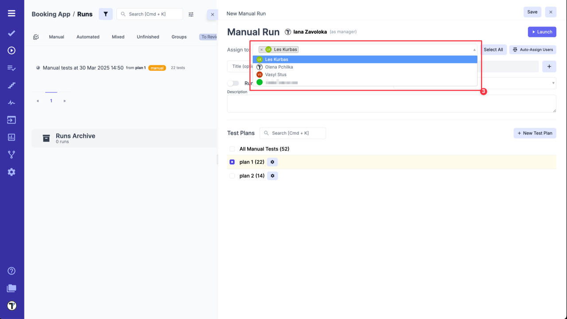Select Olena Pchilka from assignee dropdown

[x=279, y=67]
